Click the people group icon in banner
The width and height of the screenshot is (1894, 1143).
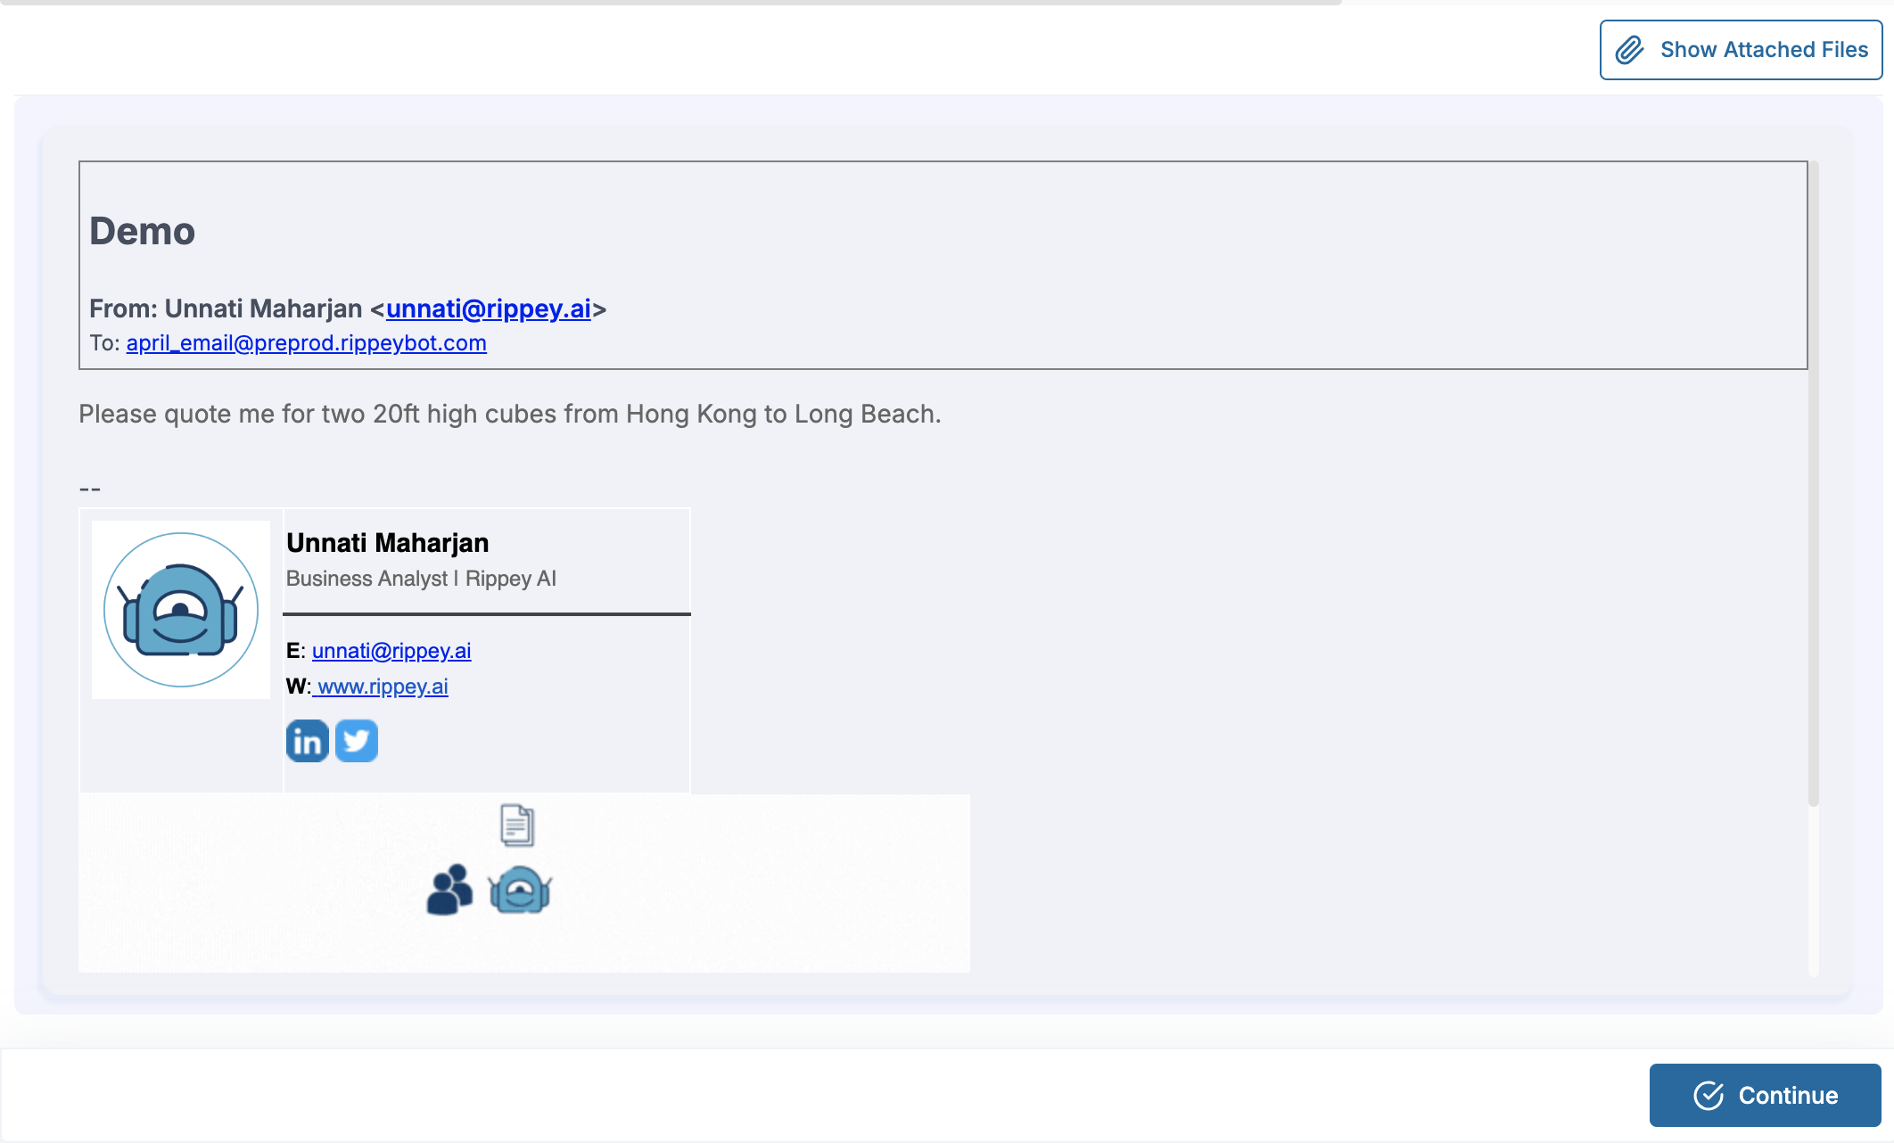449,890
